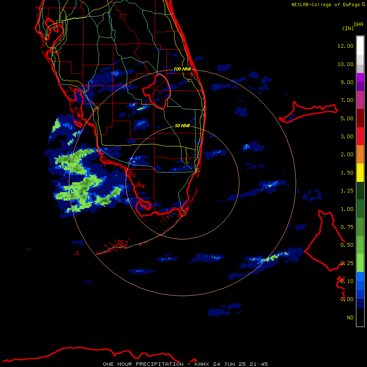Viewport: 367px width, 367px height.
Task: Select the black ND legend swatch
Action: (x=360, y=317)
